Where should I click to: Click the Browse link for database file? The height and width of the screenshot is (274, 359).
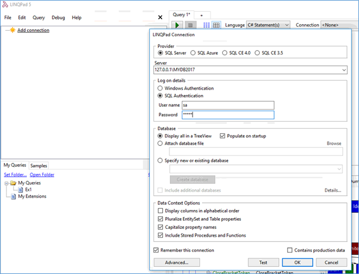tap(334, 144)
